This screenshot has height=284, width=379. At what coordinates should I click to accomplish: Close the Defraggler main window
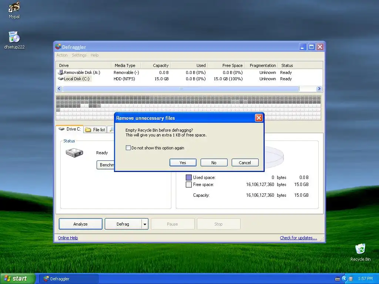pos(320,47)
